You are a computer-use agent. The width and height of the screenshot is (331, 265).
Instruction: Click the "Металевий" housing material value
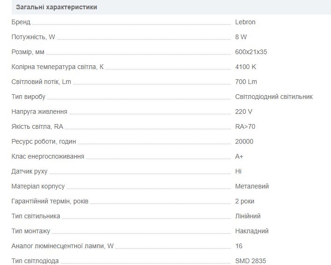click(x=252, y=186)
